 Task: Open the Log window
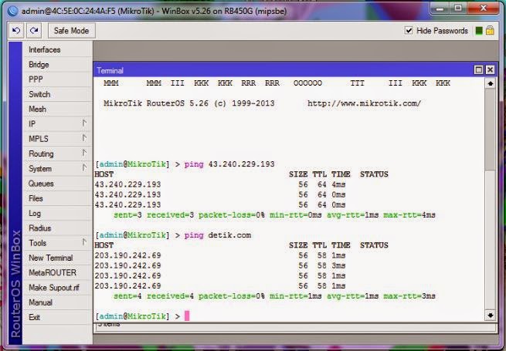[57, 213]
